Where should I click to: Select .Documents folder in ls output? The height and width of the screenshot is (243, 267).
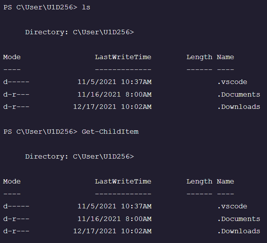[239, 94]
